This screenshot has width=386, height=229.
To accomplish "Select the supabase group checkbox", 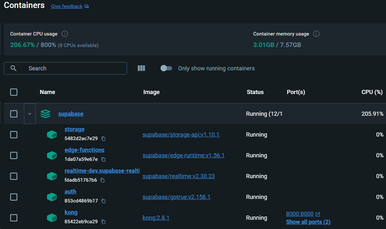I will 14,114.
